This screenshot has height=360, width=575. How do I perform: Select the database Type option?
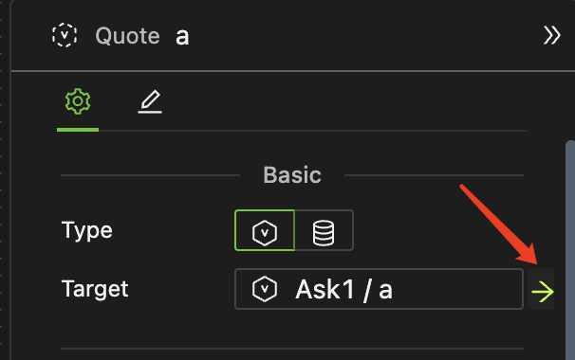pos(324,230)
